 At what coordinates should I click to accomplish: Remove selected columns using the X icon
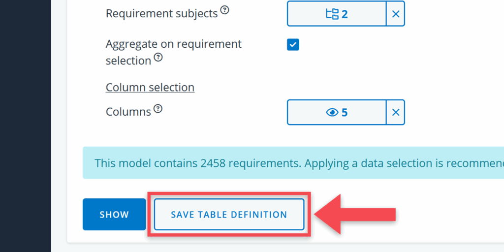click(x=395, y=113)
